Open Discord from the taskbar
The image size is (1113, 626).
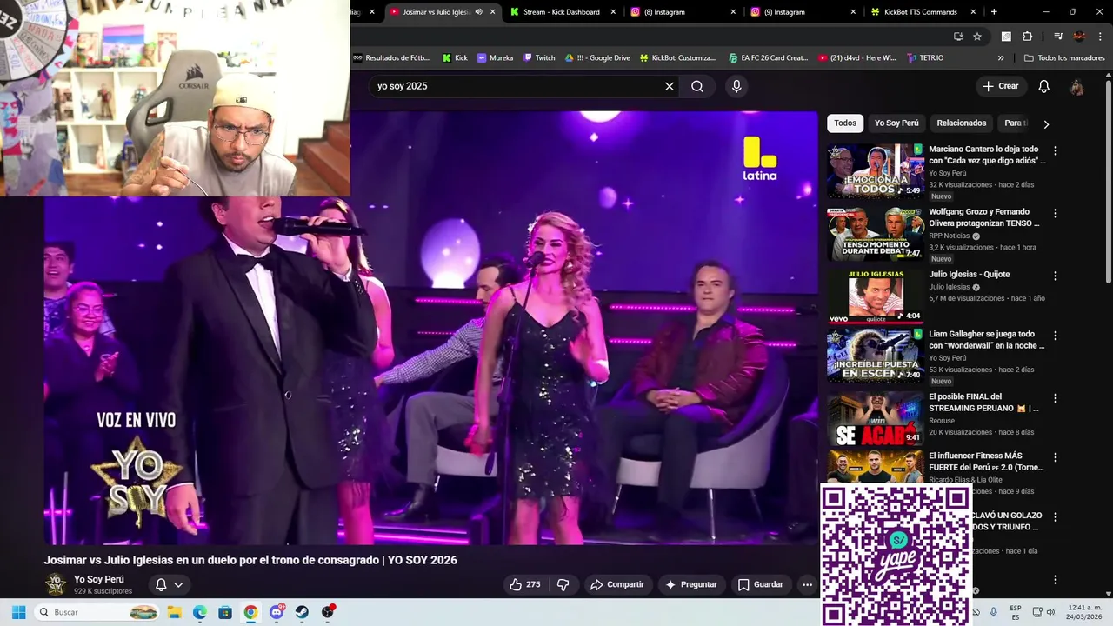(x=277, y=612)
